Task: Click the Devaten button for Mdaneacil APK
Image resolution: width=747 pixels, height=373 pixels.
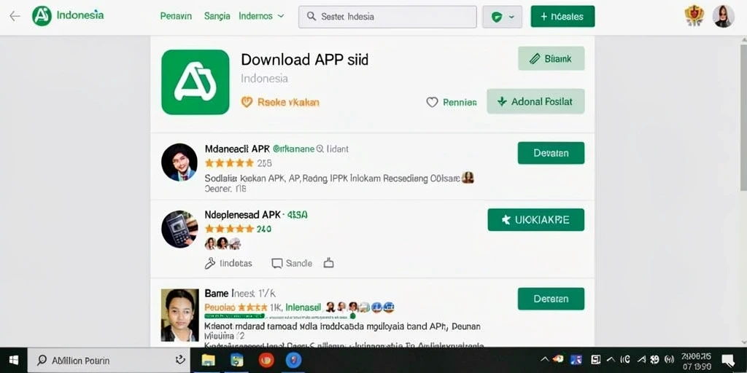Action: (x=551, y=153)
